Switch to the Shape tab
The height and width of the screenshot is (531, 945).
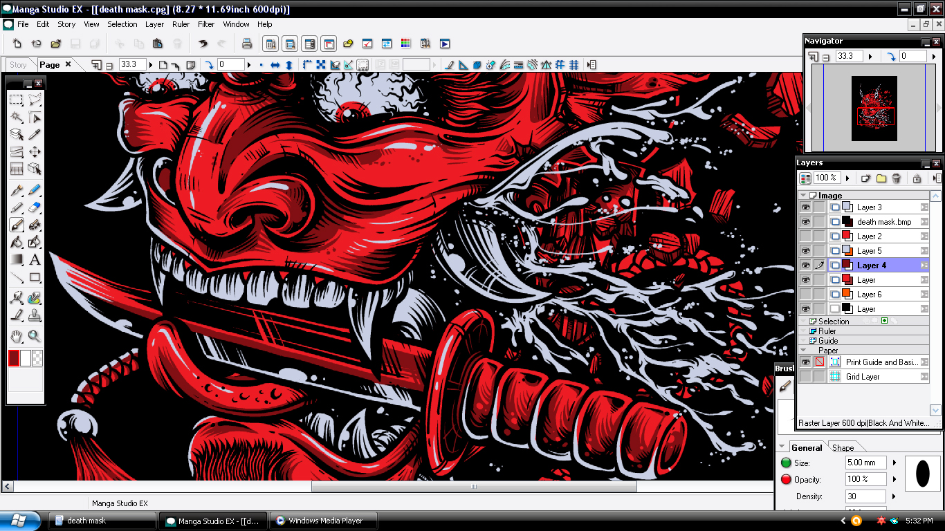point(845,447)
